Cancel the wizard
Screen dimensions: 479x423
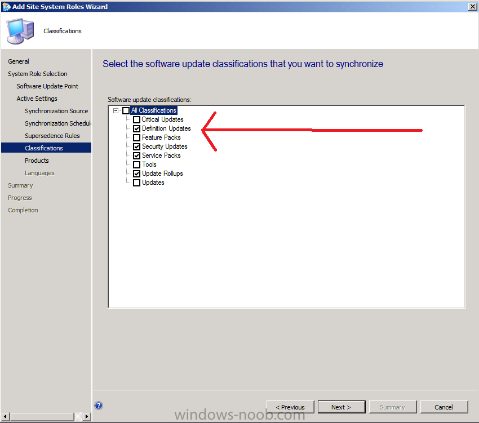pyautogui.click(x=444, y=407)
